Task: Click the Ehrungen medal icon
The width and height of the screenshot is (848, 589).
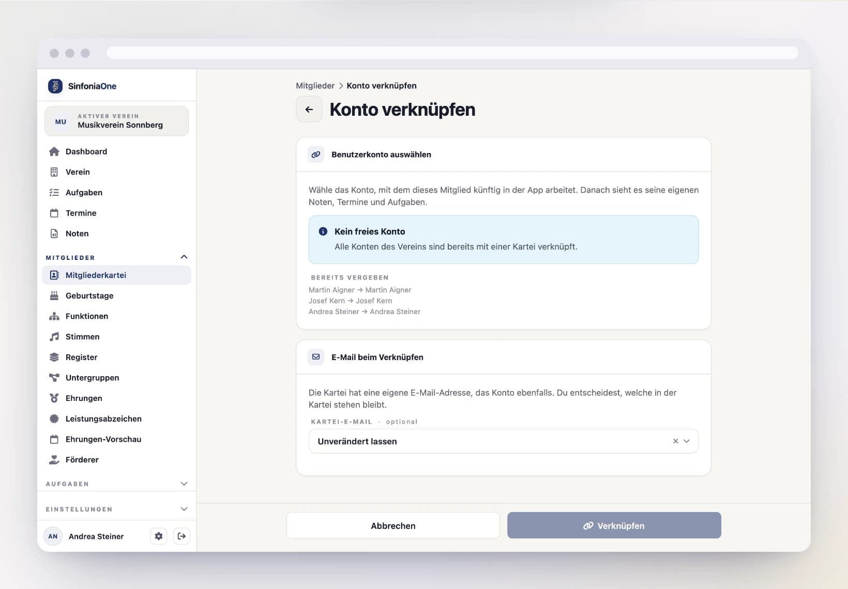Action: point(54,398)
